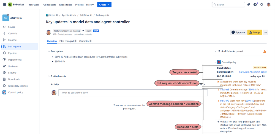Click the comment box user avatar
The image size is (275, 134).
[x=54, y=92]
